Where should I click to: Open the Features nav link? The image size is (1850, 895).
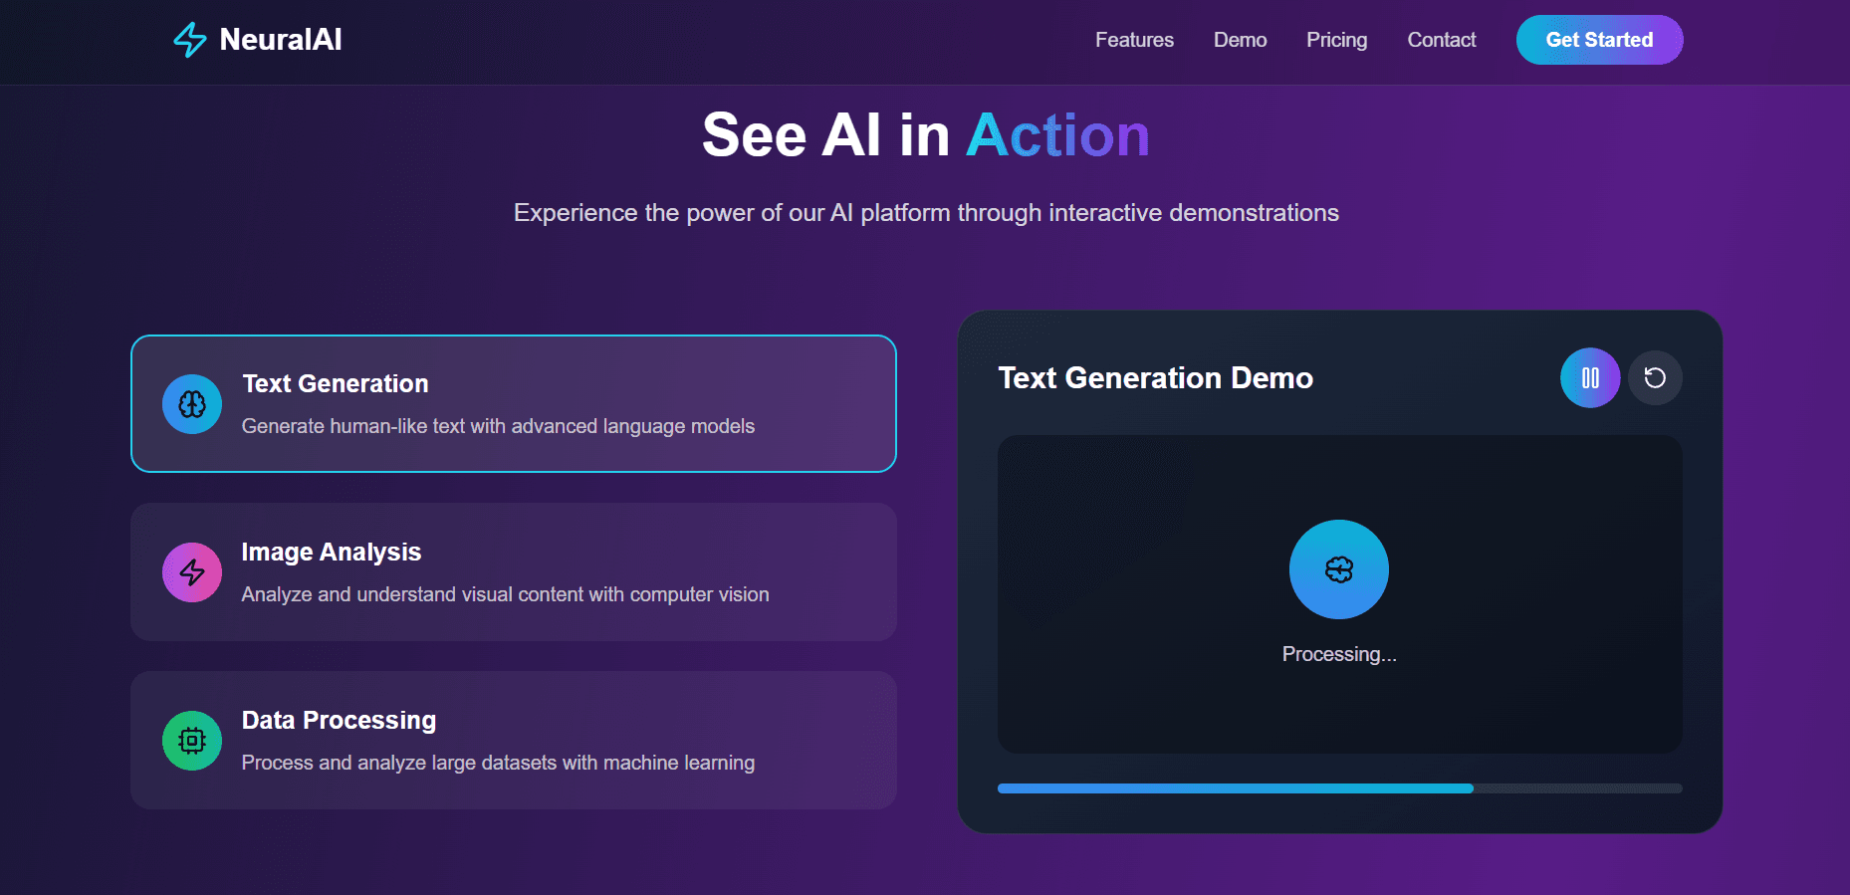(x=1134, y=40)
